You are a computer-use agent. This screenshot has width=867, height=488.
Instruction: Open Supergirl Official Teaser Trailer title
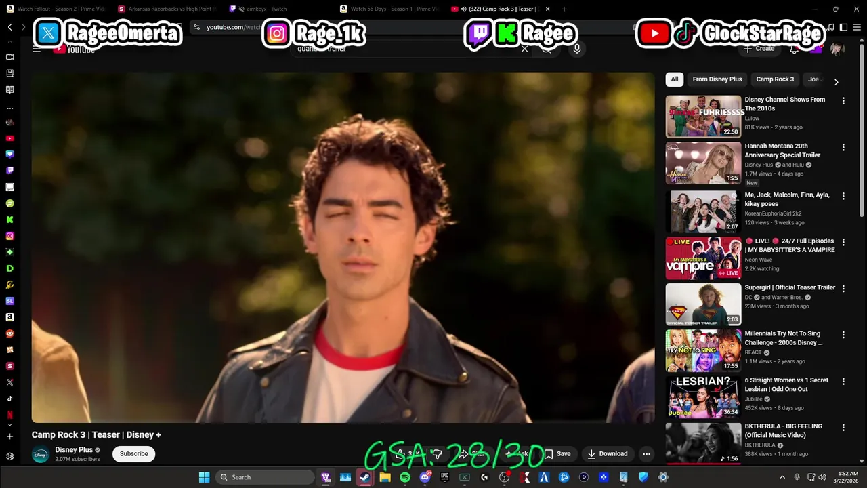tap(790, 287)
